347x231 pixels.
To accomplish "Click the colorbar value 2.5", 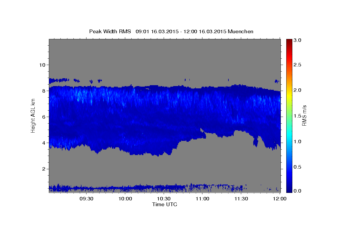I will point(298,65).
